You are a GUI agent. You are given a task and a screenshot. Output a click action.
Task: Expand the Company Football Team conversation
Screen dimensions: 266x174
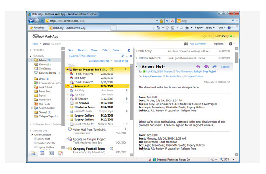(x=67, y=148)
